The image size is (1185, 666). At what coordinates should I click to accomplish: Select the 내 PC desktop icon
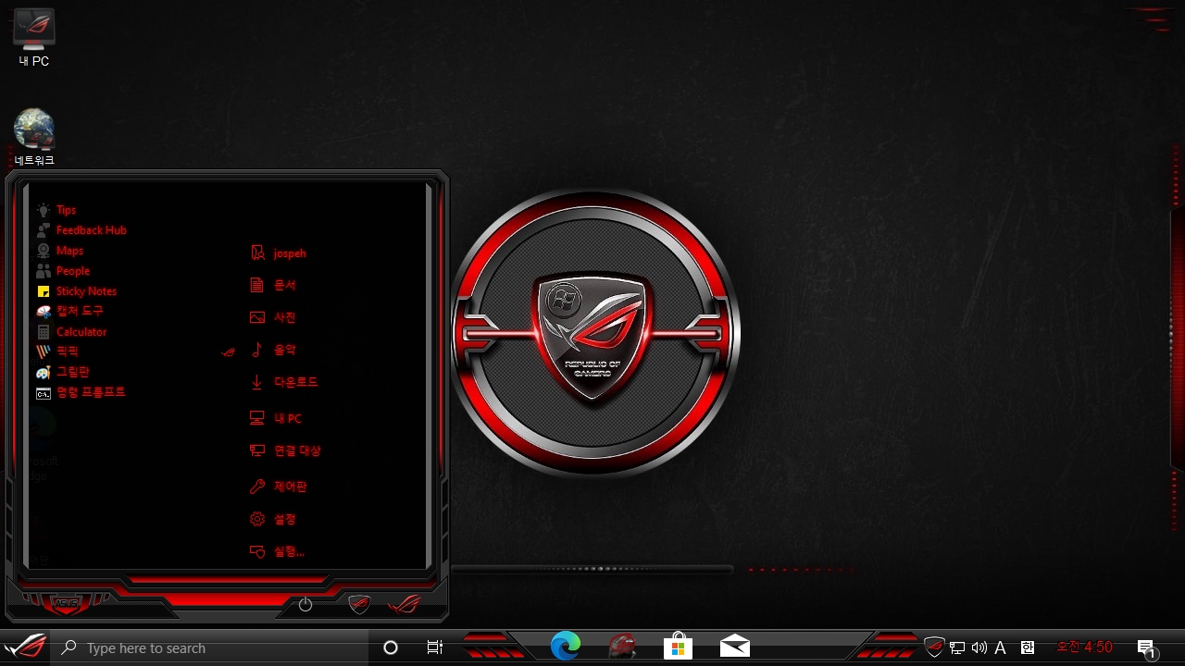pyautogui.click(x=34, y=39)
